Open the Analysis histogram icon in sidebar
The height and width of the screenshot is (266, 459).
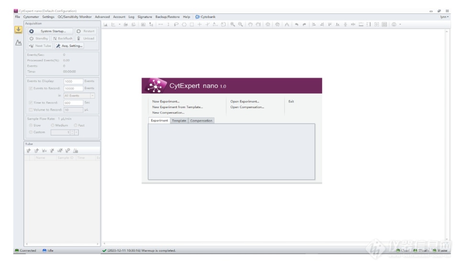(x=18, y=43)
